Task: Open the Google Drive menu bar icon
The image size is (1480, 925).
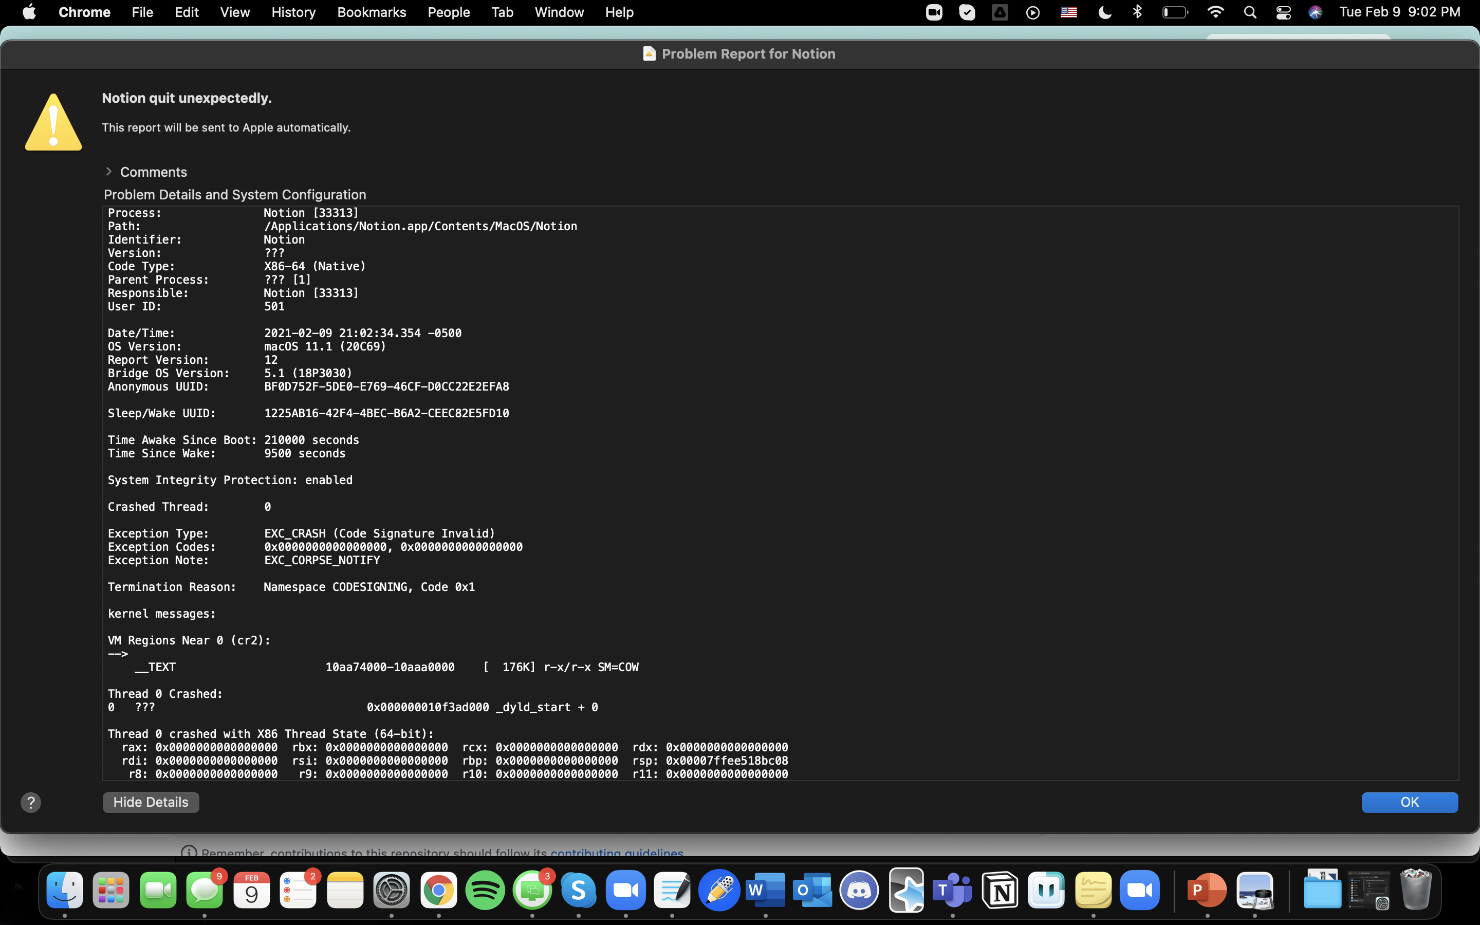Action: coord(1000,12)
